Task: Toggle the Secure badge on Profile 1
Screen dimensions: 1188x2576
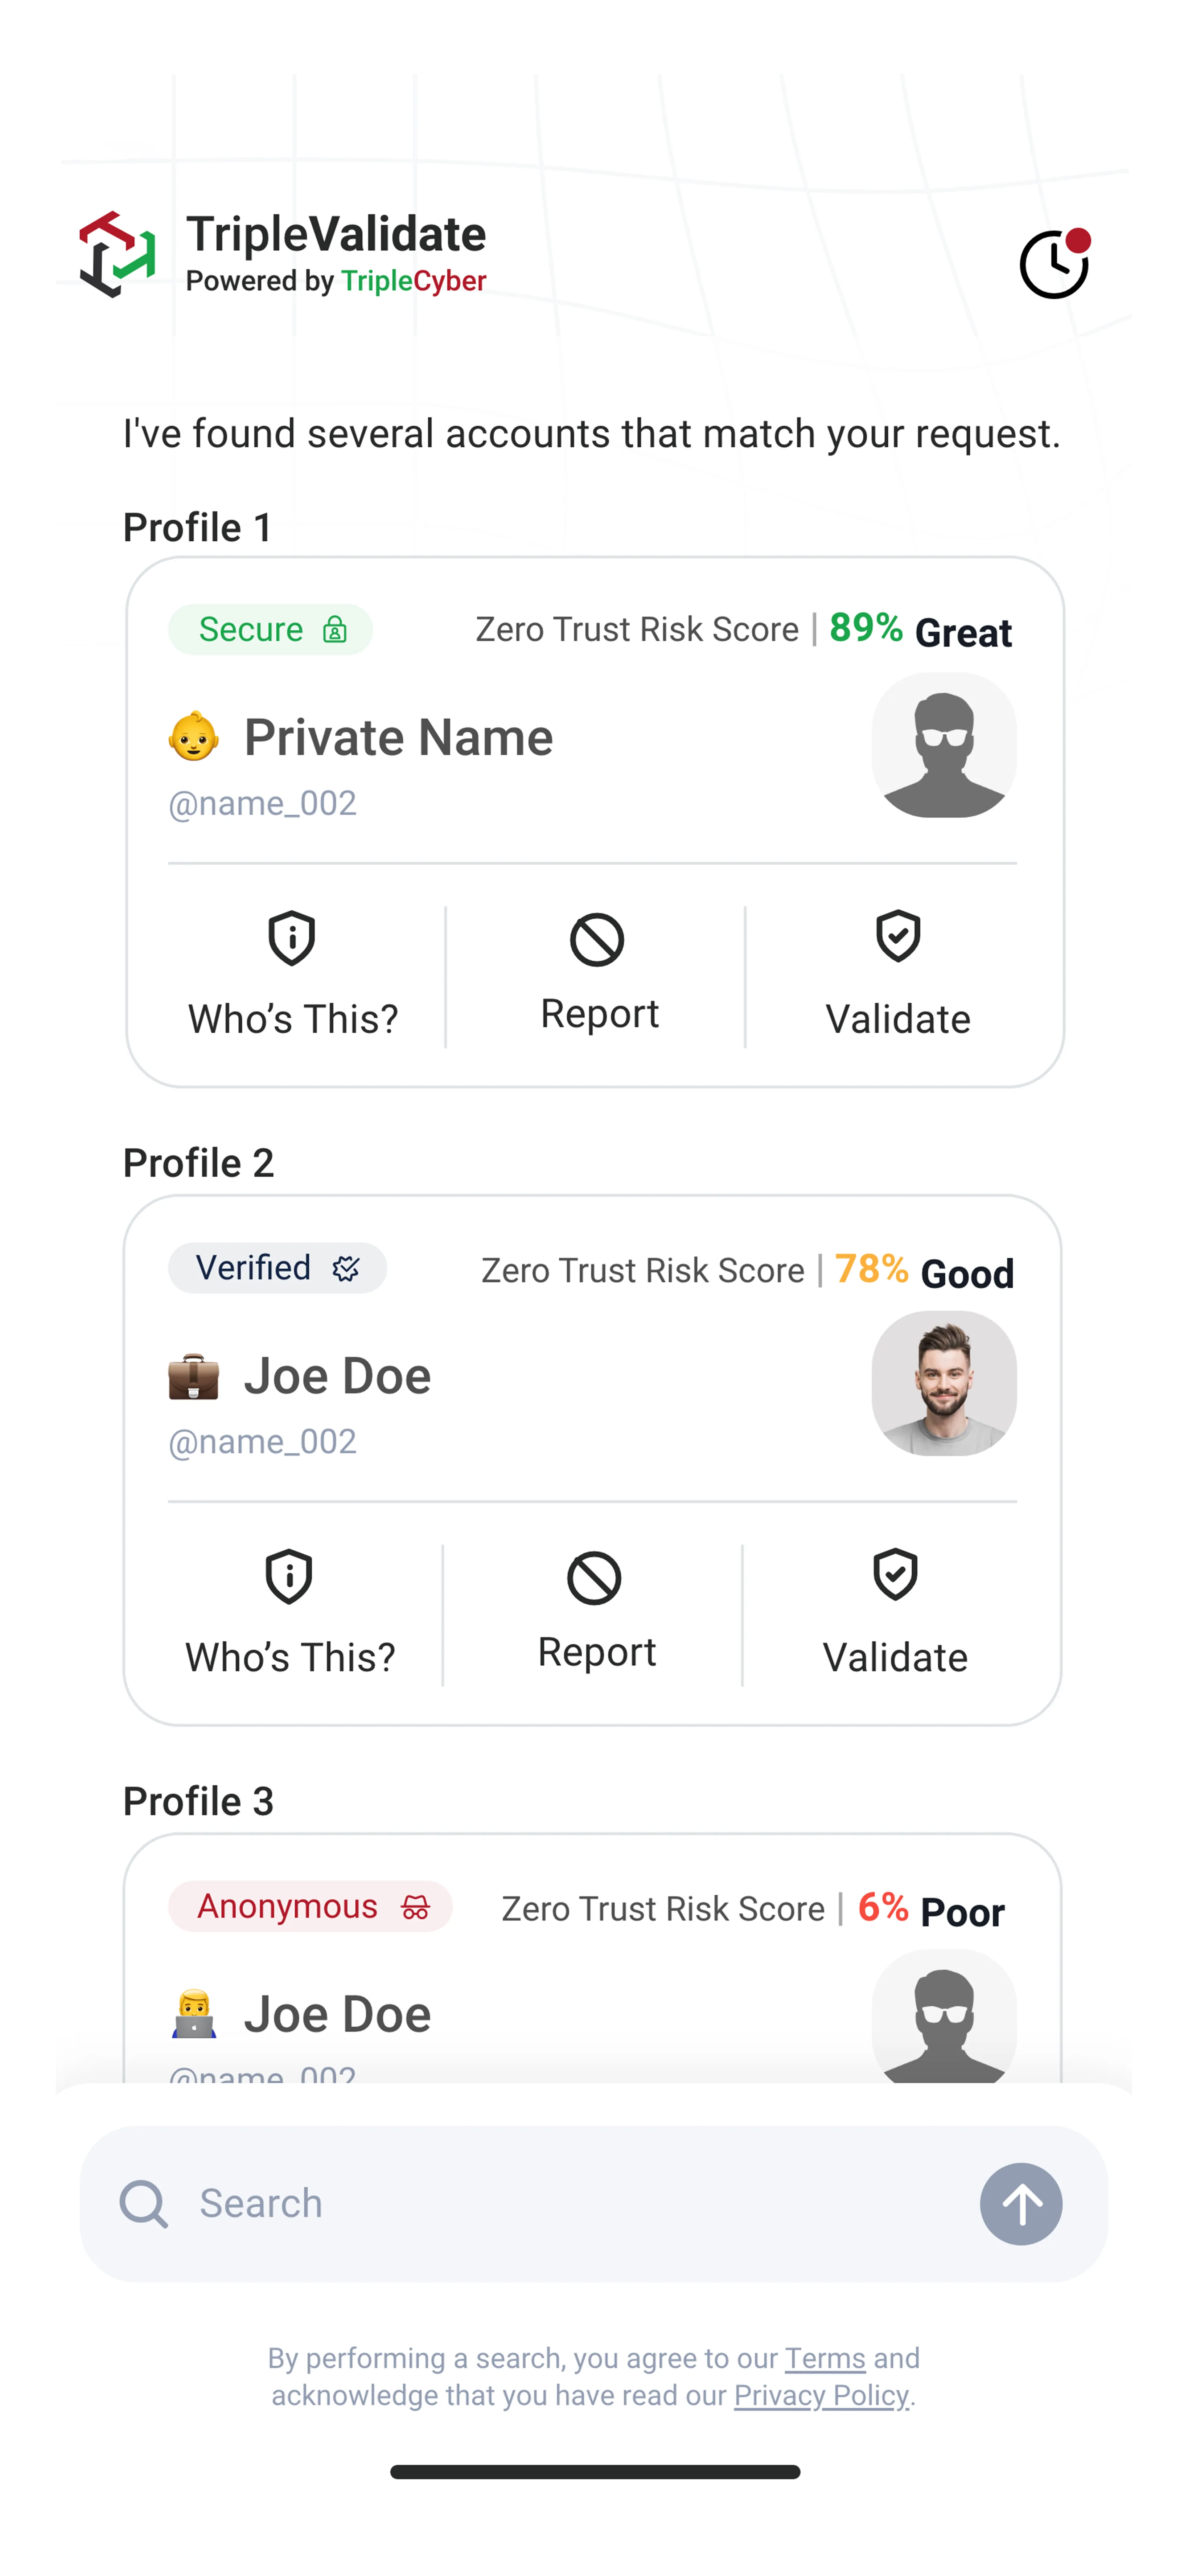Action: click(x=270, y=629)
